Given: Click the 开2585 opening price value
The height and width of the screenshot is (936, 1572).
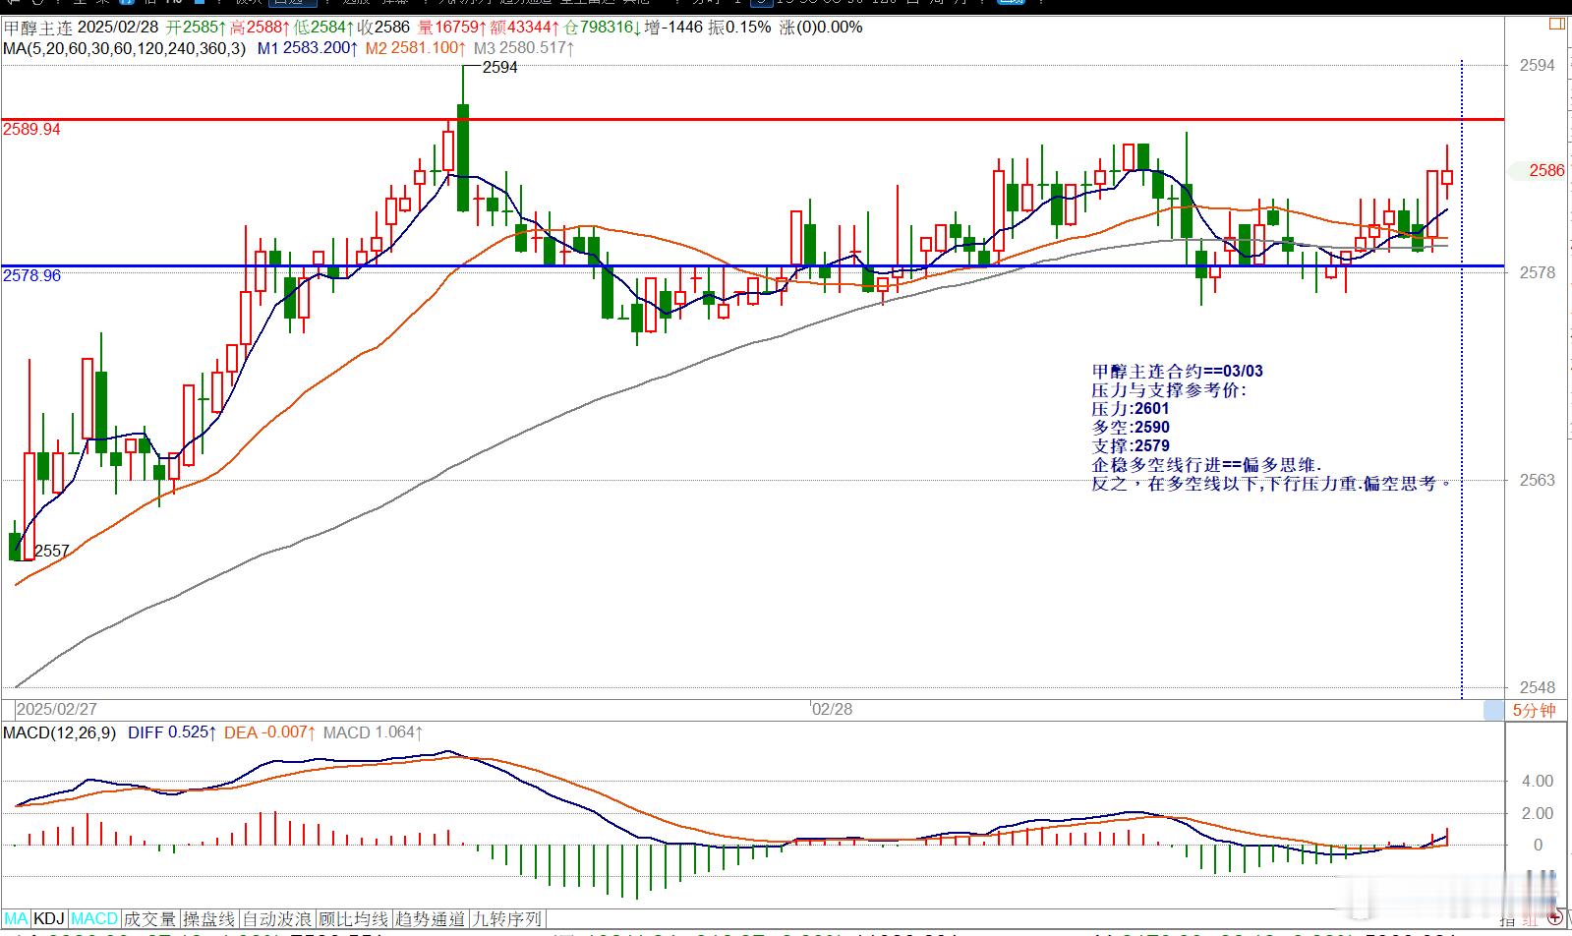Looking at the screenshot, I should pos(196,28).
